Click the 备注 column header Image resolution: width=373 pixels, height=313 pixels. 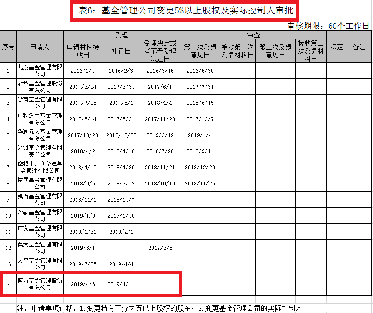359,47
